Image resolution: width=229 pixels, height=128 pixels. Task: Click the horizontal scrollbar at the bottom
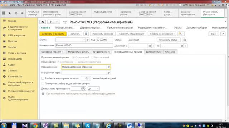pyautogui.click(x=112, y=121)
